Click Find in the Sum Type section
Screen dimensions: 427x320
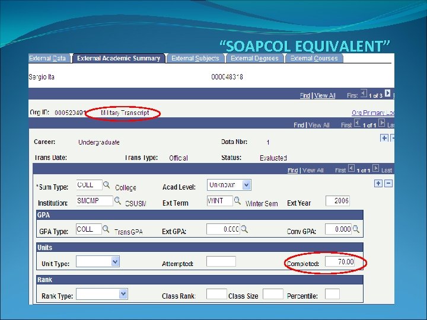[293, 170]
